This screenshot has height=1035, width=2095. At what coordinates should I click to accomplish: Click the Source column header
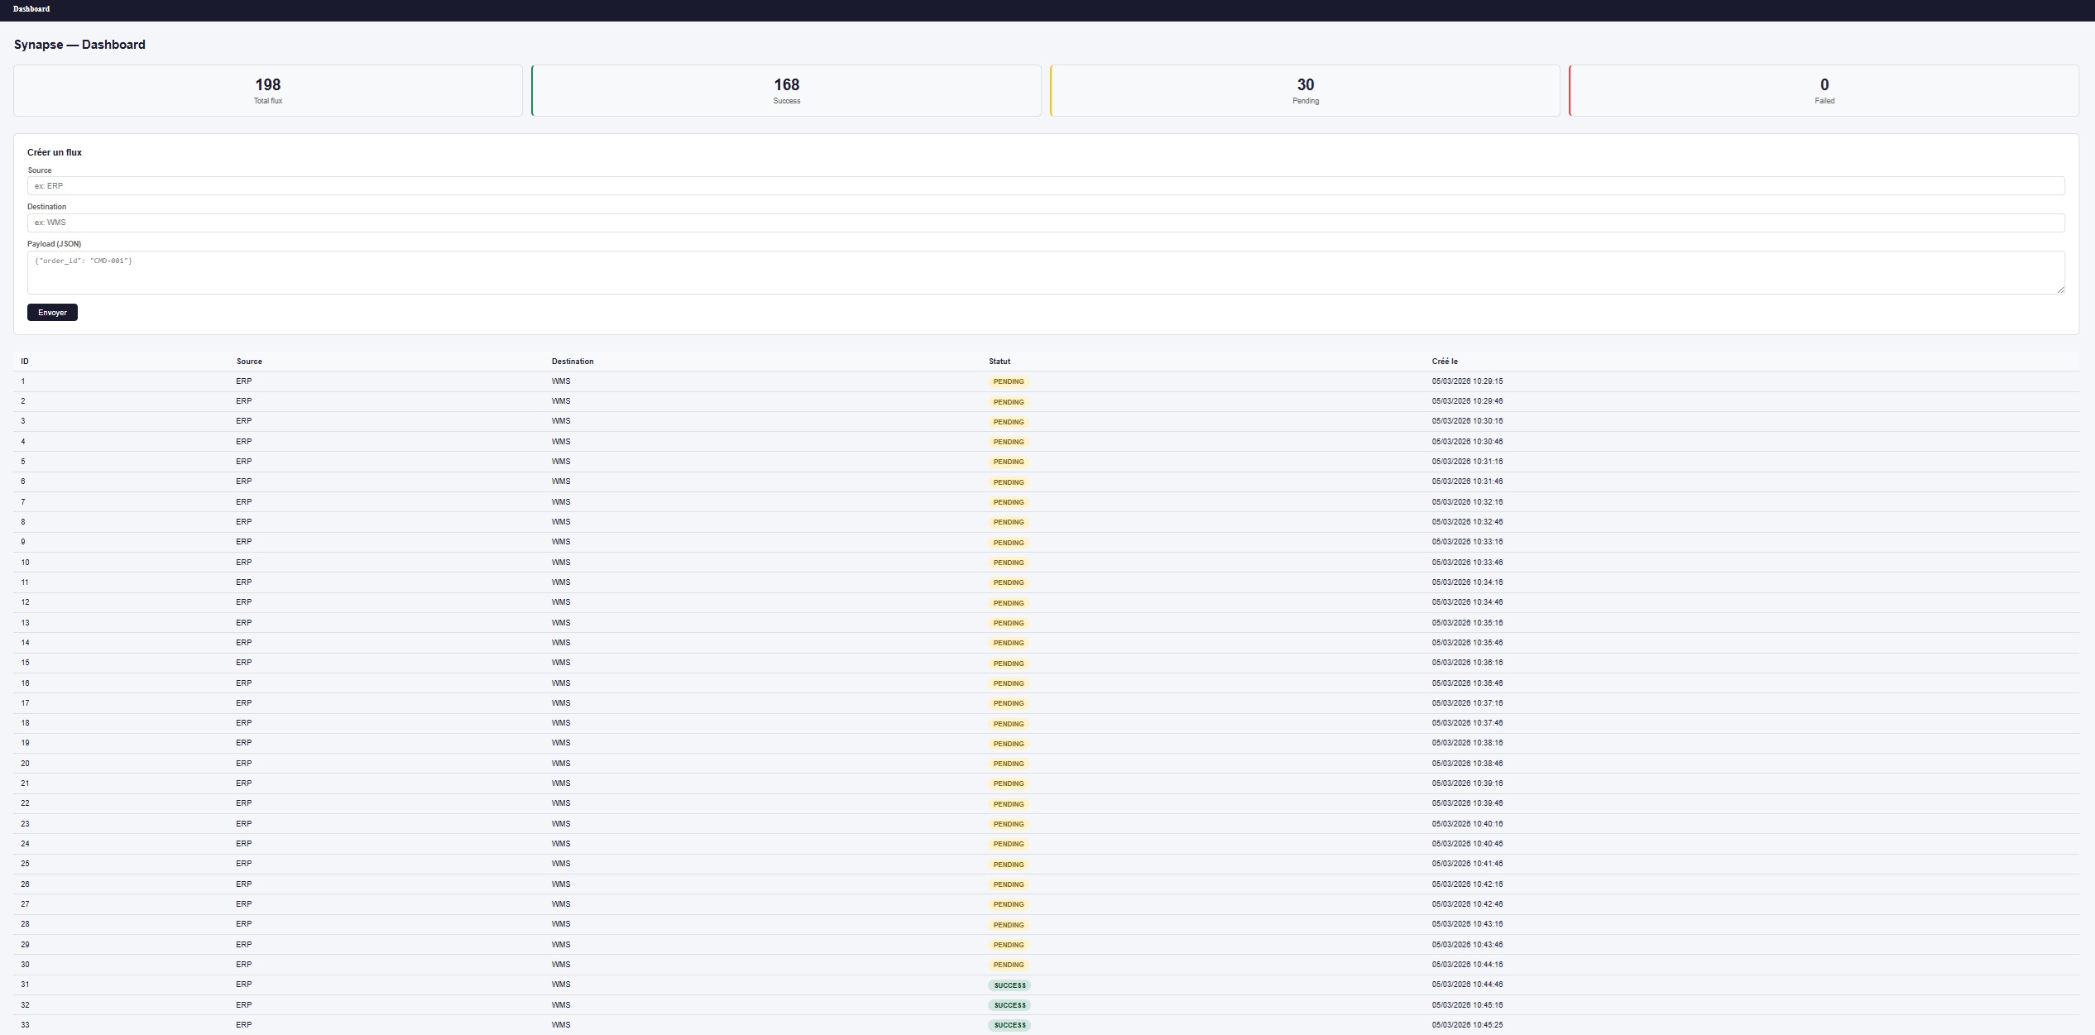(x=249, y=362)
